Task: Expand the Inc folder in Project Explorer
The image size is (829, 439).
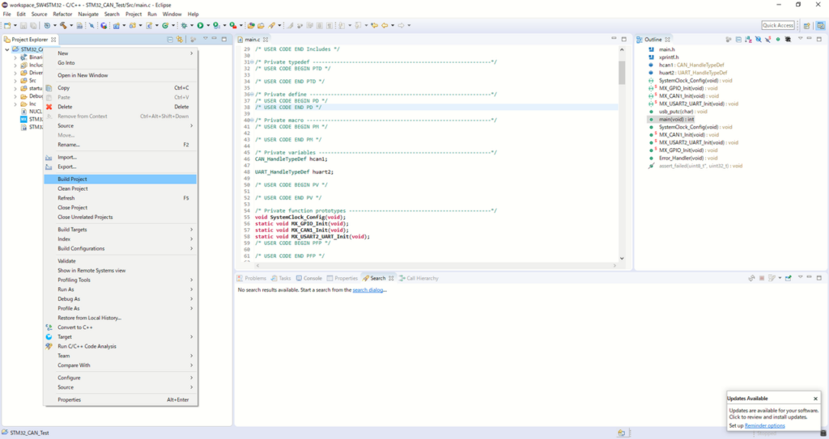Action: tap(15, 104)
